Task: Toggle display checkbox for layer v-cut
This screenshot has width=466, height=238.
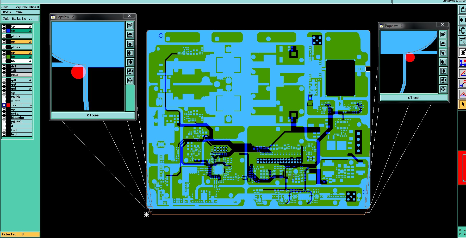Action: pos(4,101)
